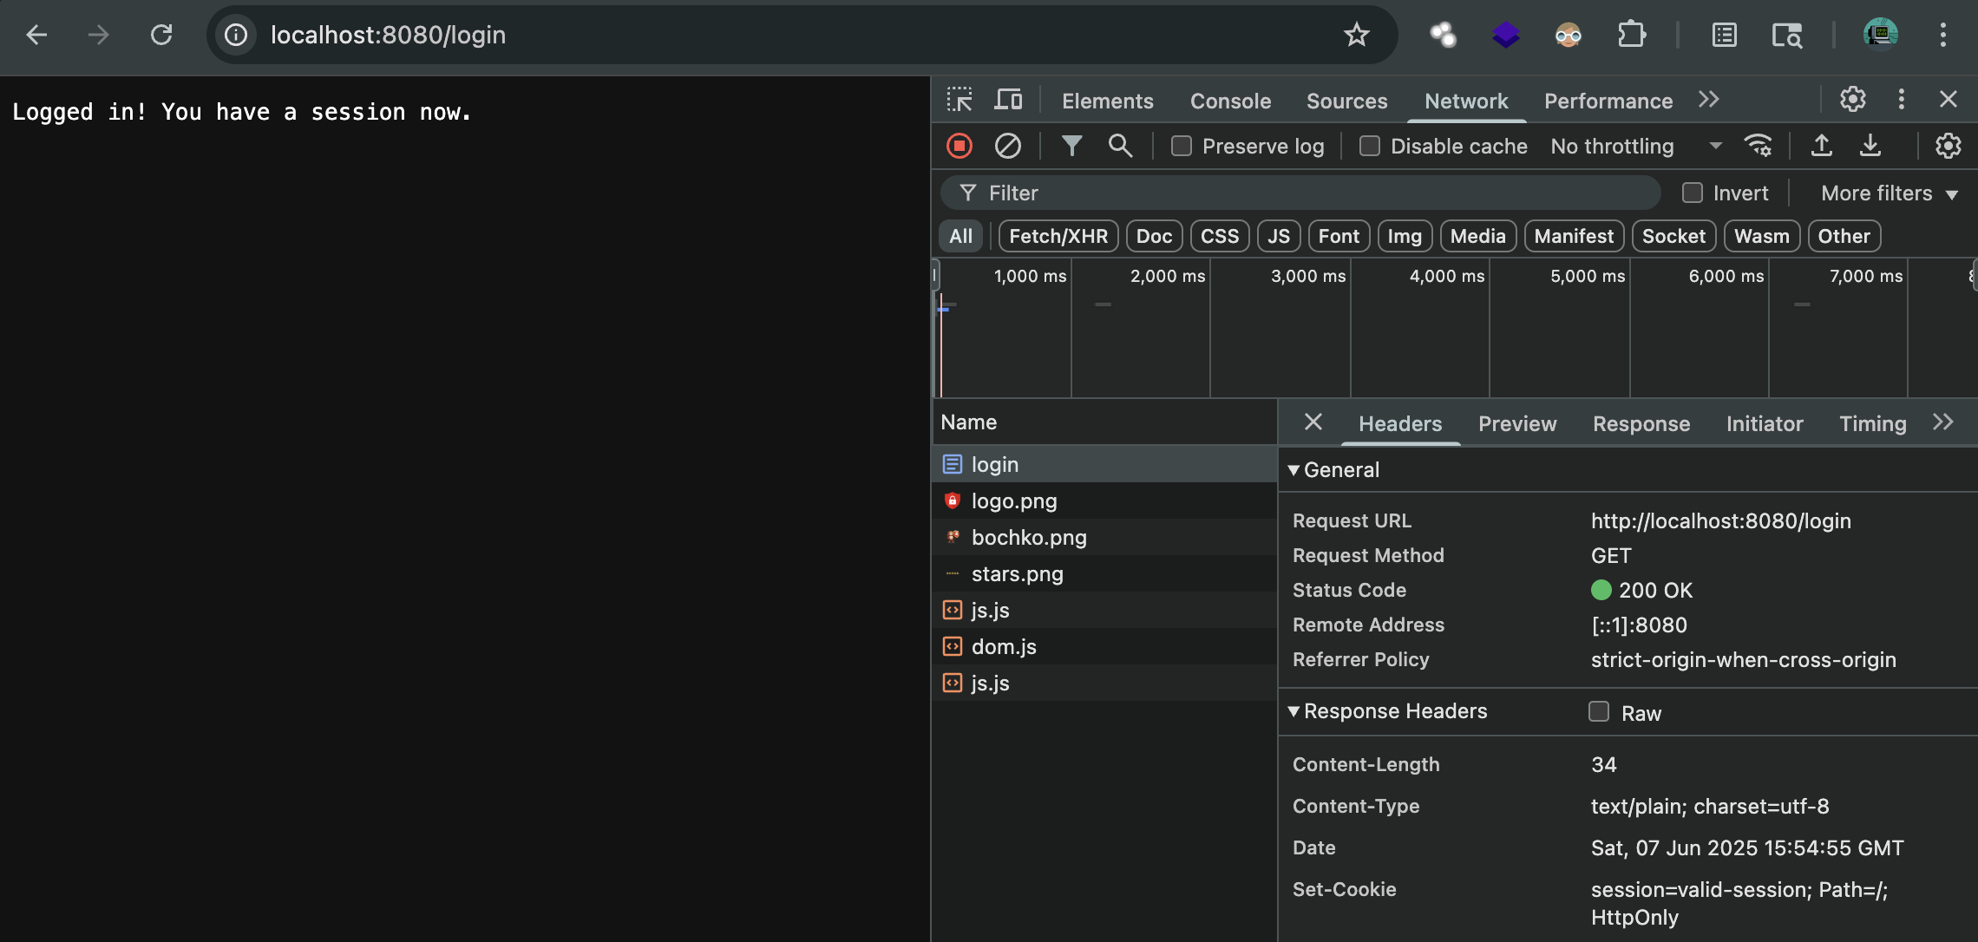The height and width of the screenshot is (942, 1978).
Task: Select the stars.png request row
Action: click(1104, 573)
